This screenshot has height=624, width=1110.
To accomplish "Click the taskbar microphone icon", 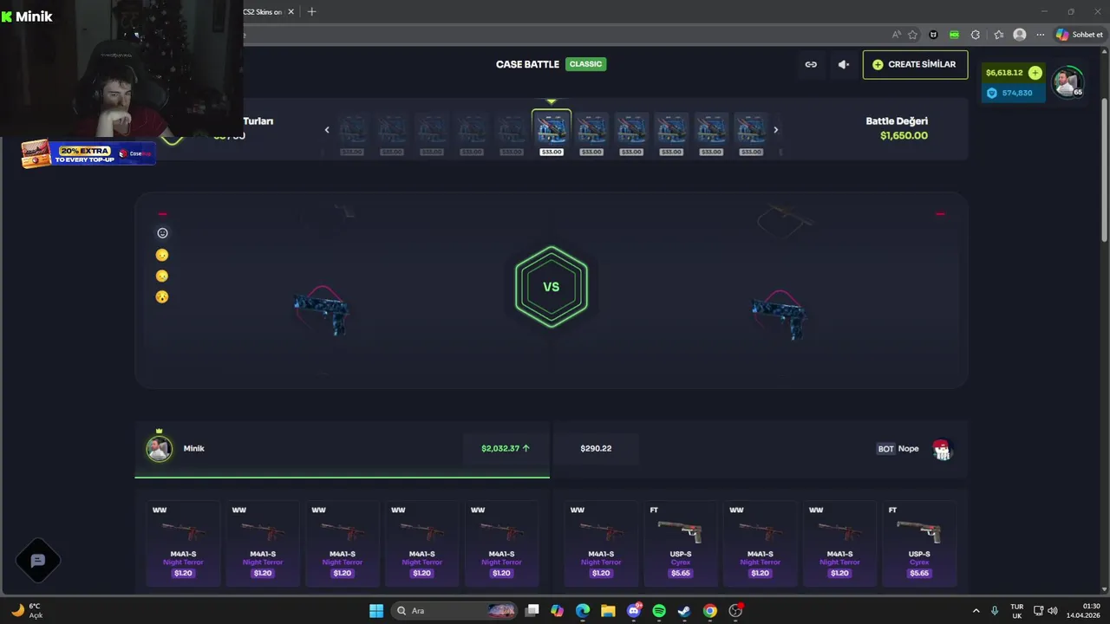I will [995, 611].
